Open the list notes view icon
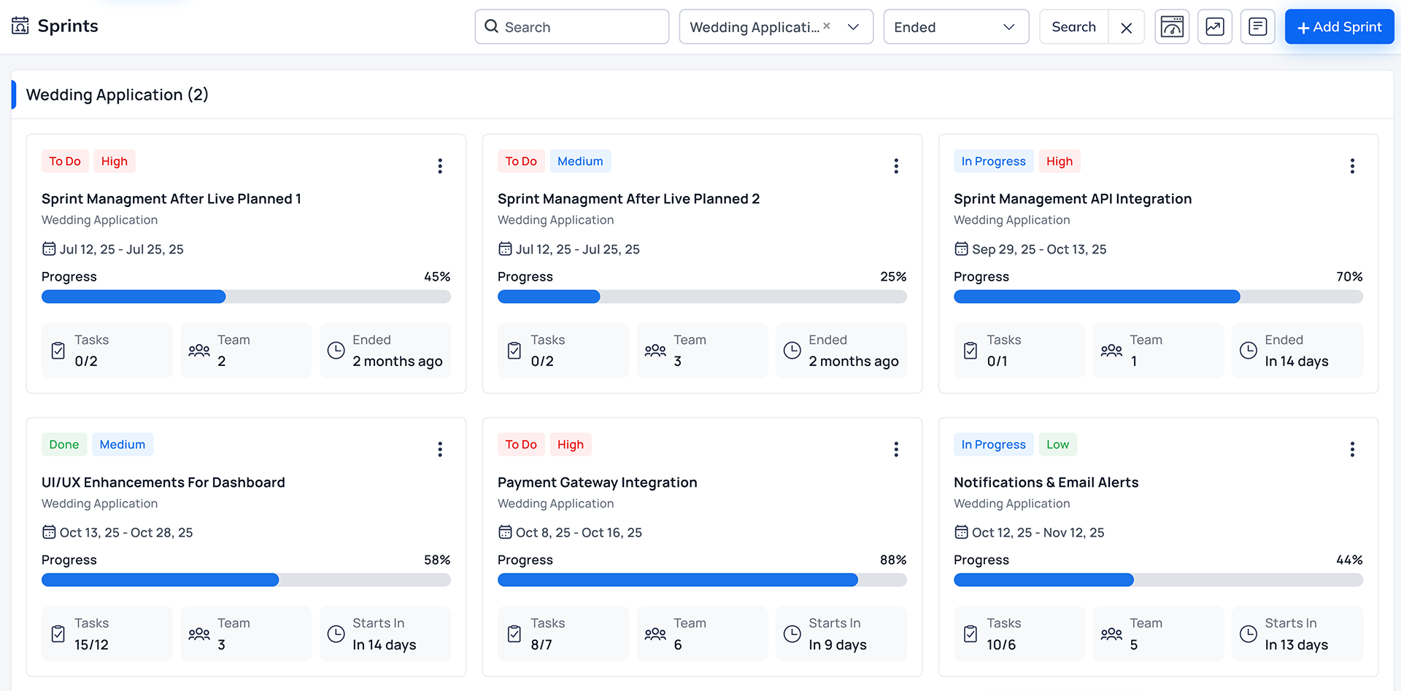1401x691 pixels. (1257, 27)
